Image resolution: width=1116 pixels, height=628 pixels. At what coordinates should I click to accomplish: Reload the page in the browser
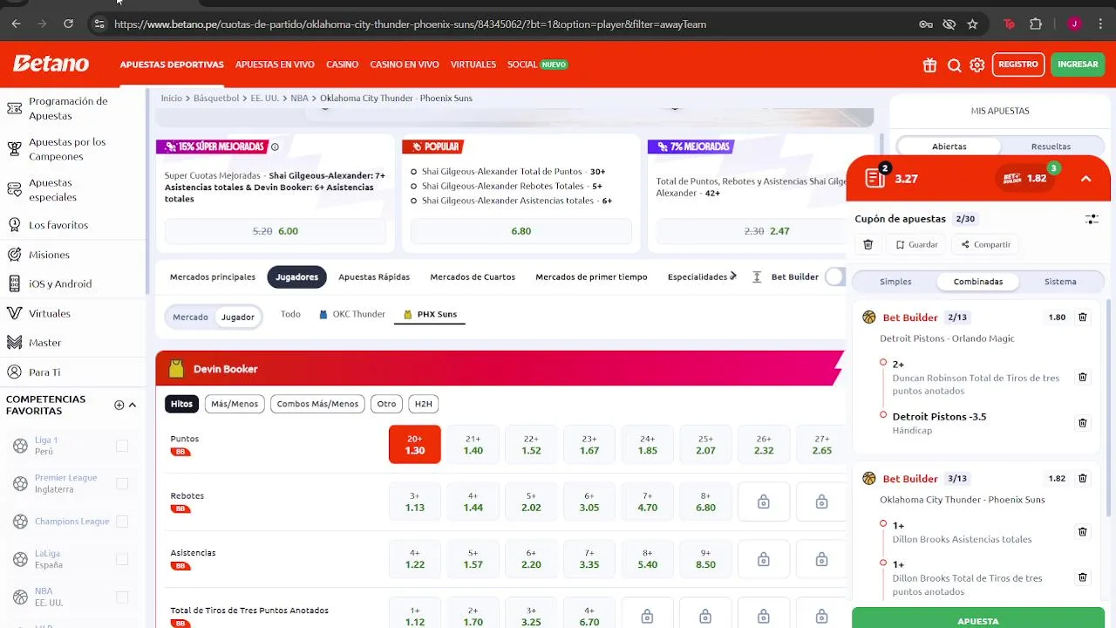click(68, 24)
